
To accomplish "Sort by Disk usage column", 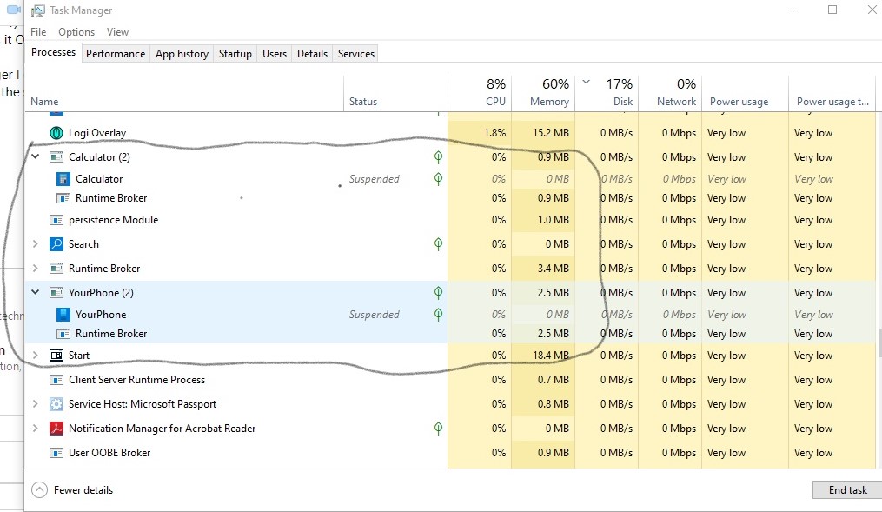I will point(607,93).
